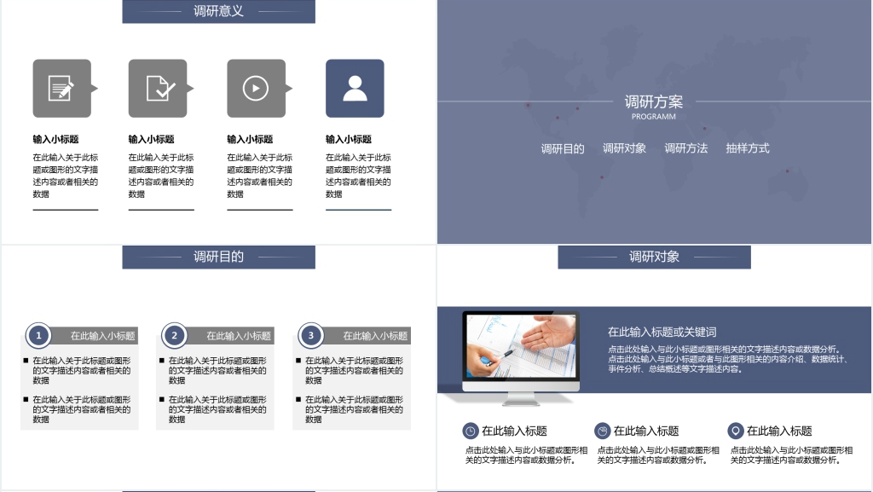Click the location pin circle icon
The height and width of the screenshot is (492, 873).
point(735,431)
